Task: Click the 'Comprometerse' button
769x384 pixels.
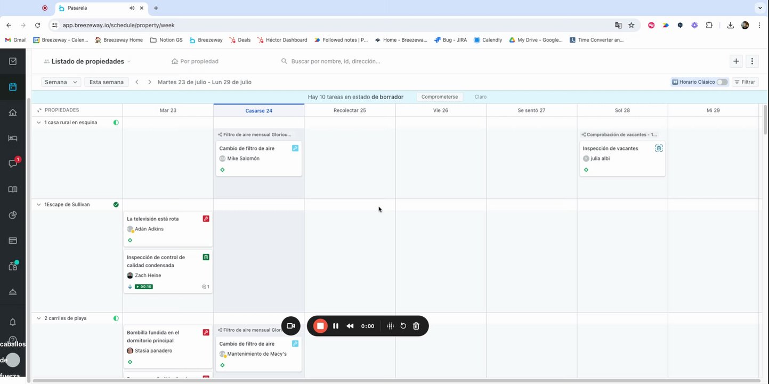Action: [440, 97]
